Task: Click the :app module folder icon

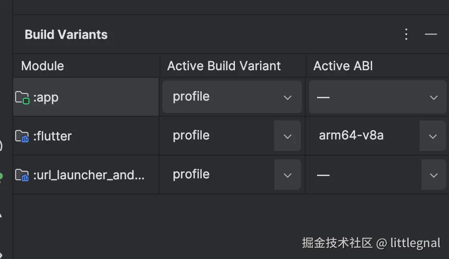Action: point(22,98)
